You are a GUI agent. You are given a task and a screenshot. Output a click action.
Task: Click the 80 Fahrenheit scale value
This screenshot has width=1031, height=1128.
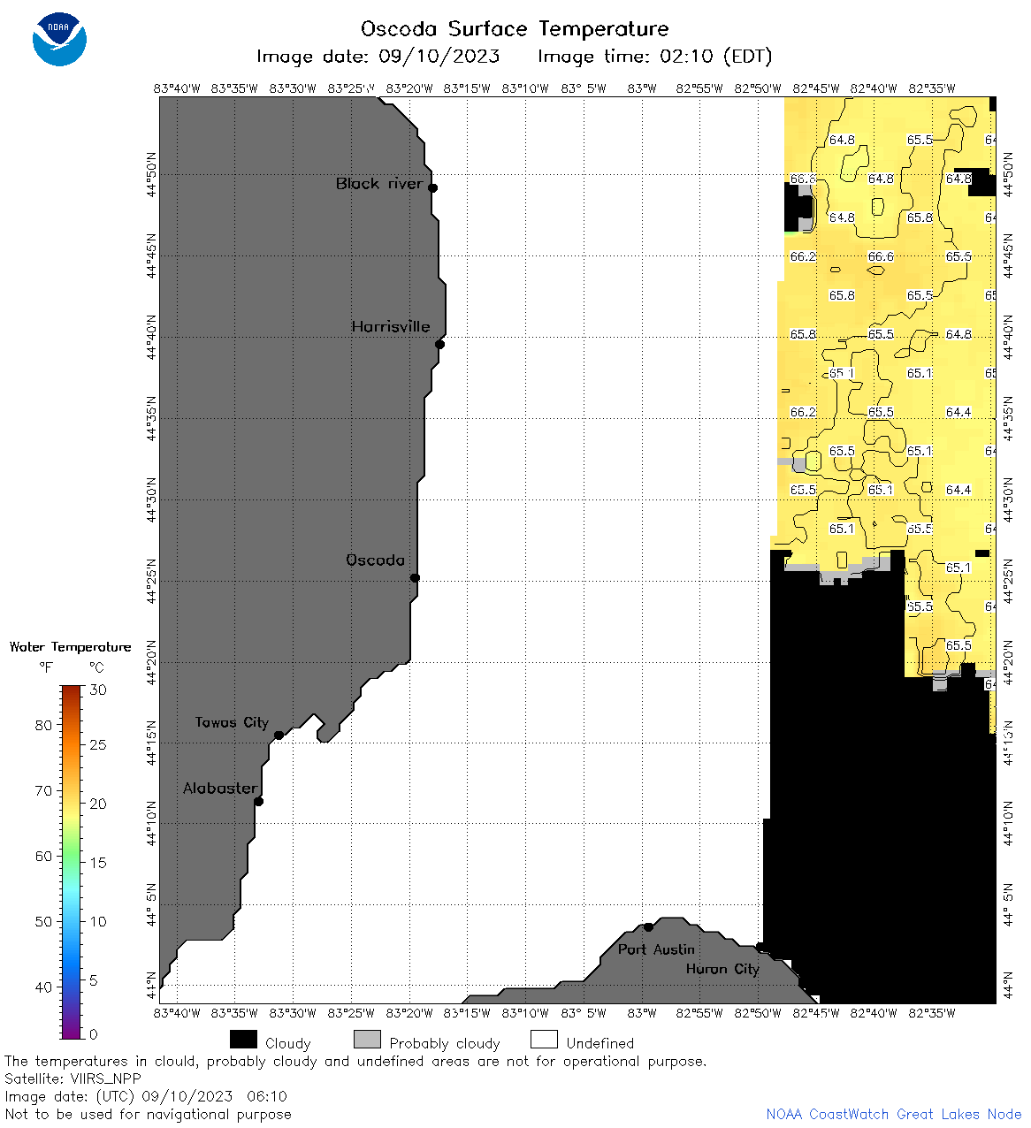(43, 725)
